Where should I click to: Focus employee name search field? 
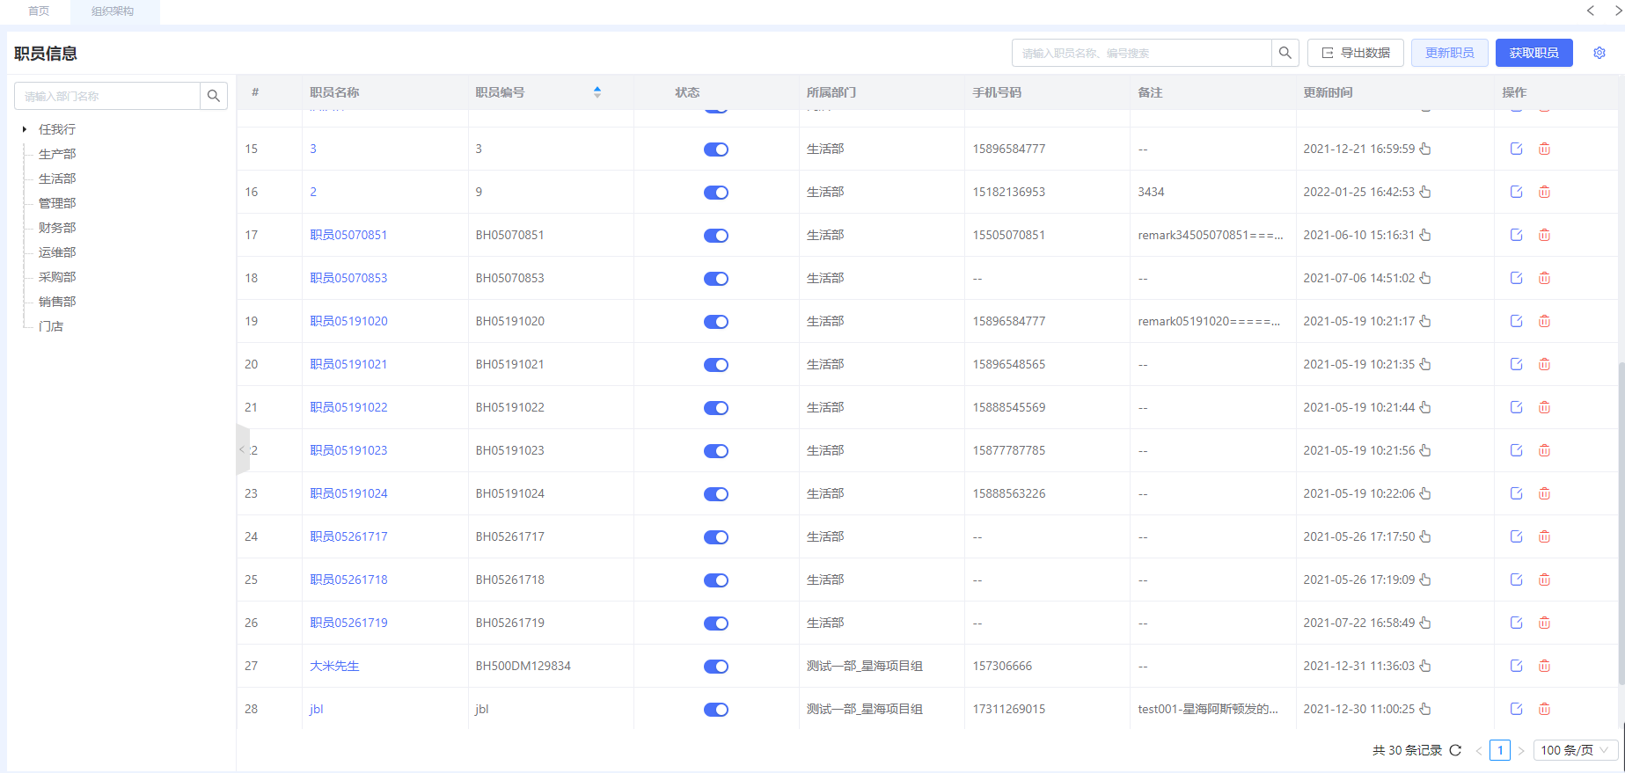(1142, 53)
